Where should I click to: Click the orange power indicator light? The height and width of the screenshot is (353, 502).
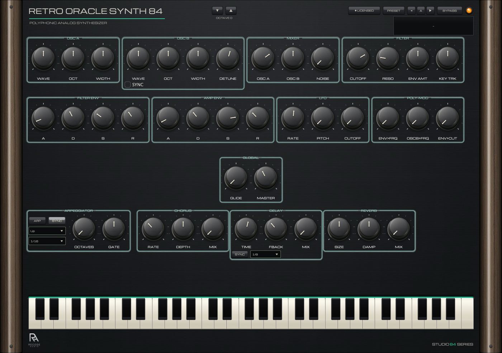click(469, 11)
